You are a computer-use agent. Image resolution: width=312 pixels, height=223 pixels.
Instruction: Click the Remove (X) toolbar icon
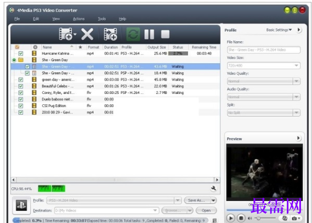[87, 34]
